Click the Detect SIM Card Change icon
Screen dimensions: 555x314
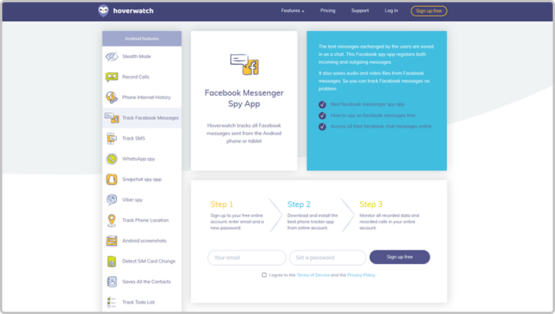111,261
